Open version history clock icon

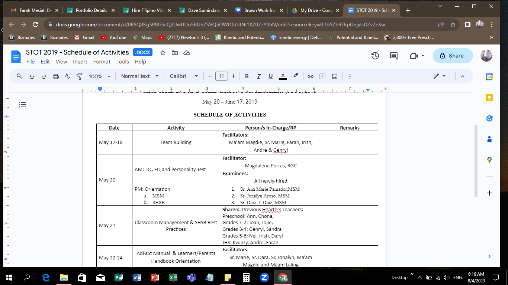pyautogui.click(x=375, y=56)
